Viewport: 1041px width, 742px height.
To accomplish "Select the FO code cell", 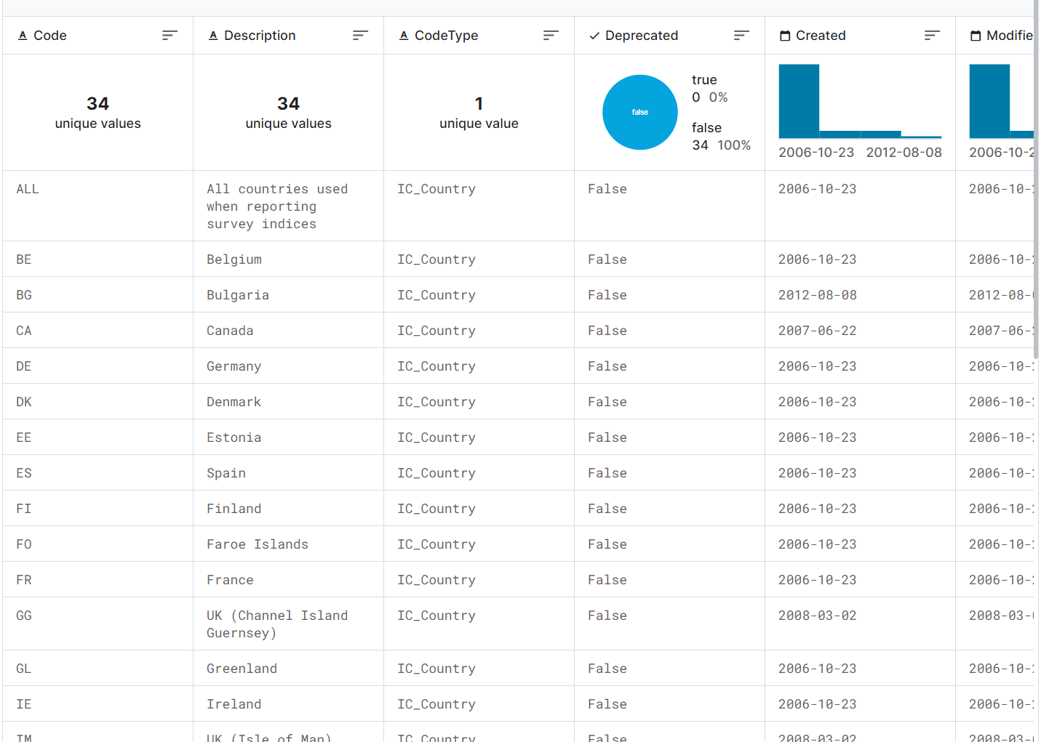I will (x=98, y=544).
